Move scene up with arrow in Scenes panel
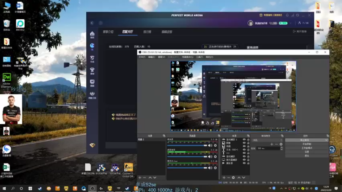342x192 pixels. tap(150, 177)
